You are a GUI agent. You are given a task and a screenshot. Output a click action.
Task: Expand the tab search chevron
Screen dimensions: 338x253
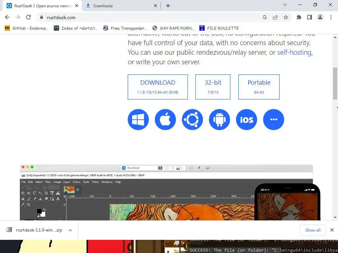(x=285, y=5)
